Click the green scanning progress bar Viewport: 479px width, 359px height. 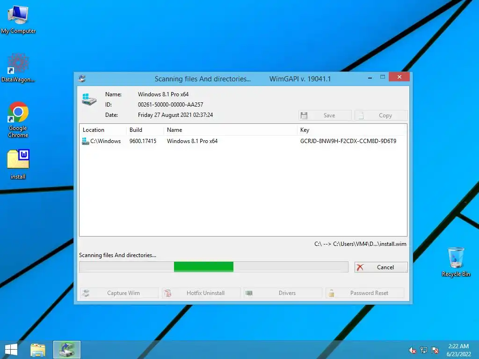tap(204, 266)
